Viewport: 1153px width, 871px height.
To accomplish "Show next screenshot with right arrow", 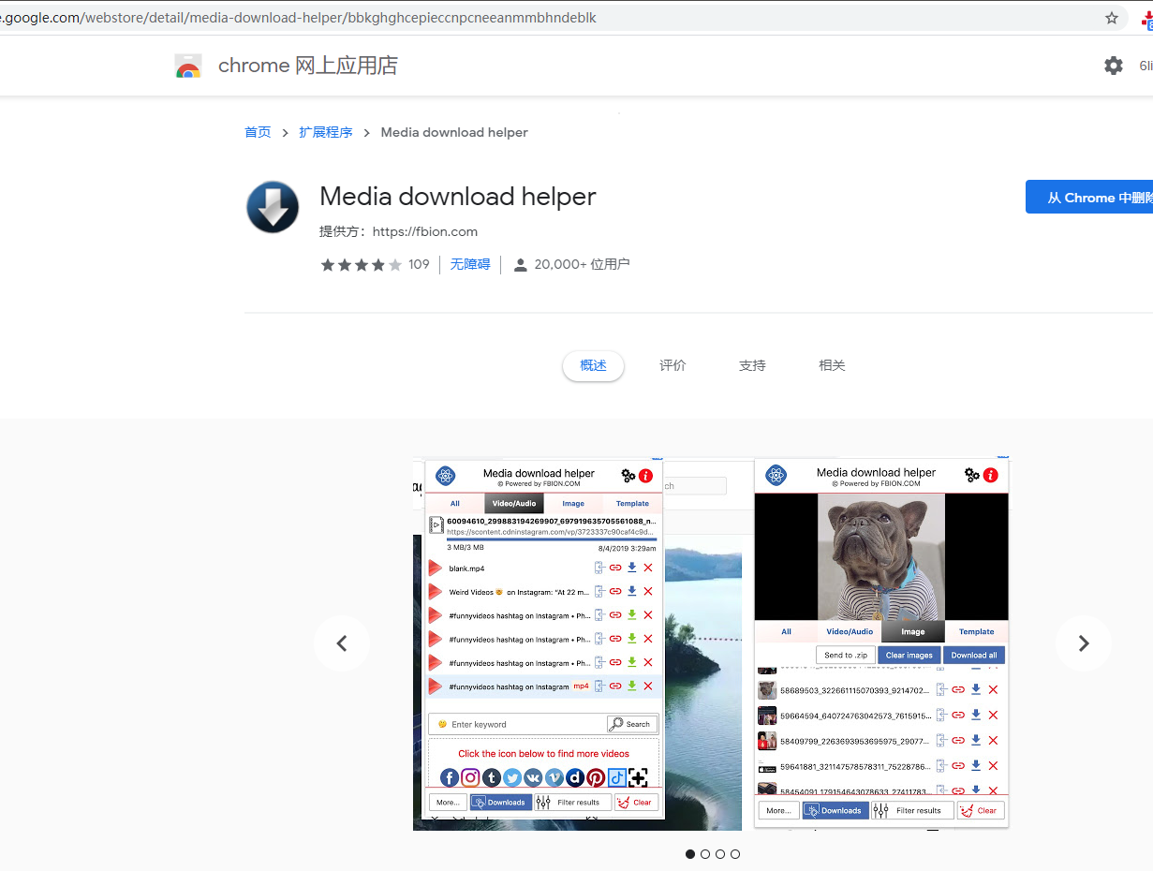I will (x=1084, y=643).
